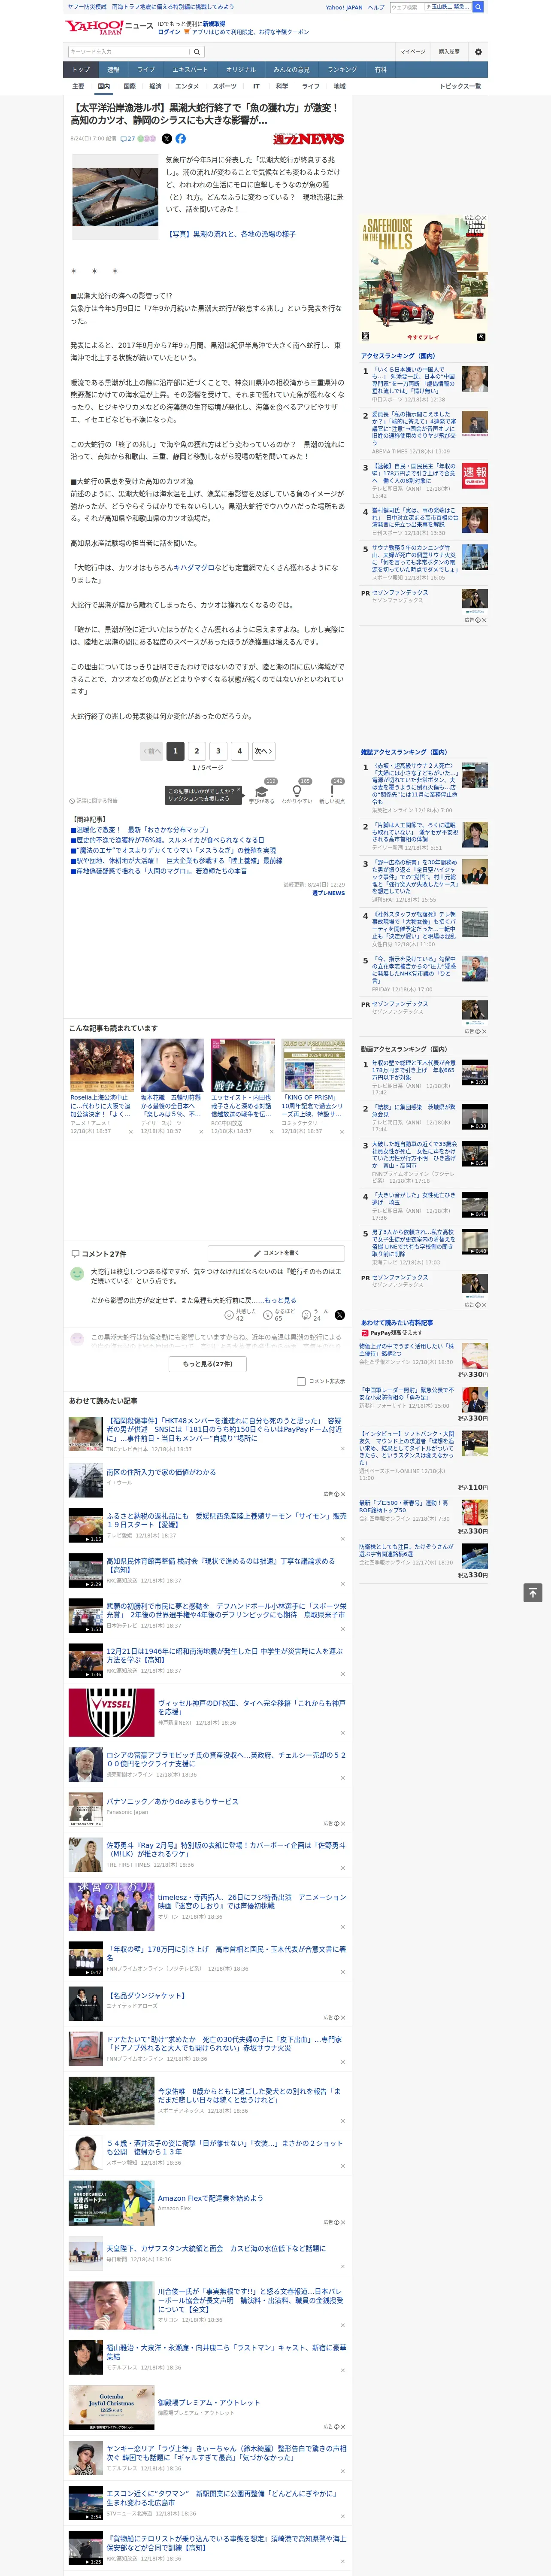551x2576 pixels.
Task: Go to page 2 of the article
Action: click(196, 751)
